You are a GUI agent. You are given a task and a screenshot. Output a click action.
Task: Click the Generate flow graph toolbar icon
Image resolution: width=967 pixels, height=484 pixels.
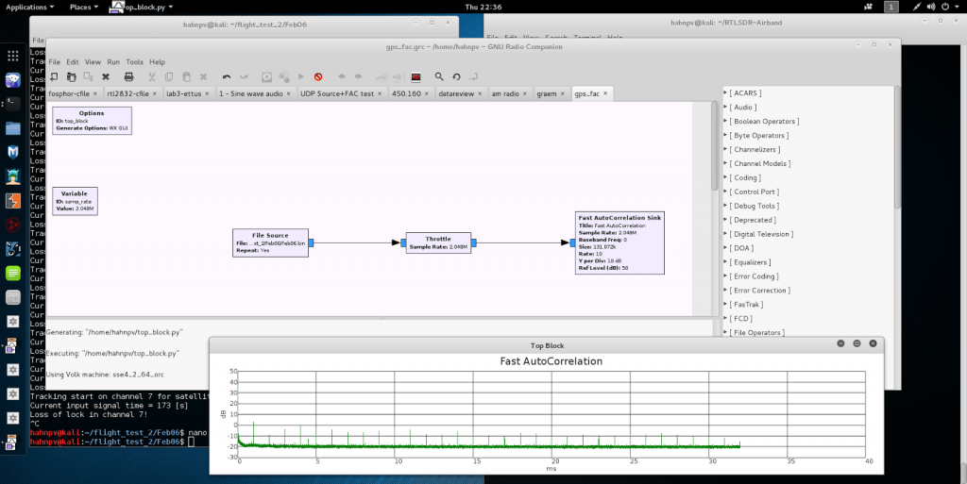tap(284, 77)
